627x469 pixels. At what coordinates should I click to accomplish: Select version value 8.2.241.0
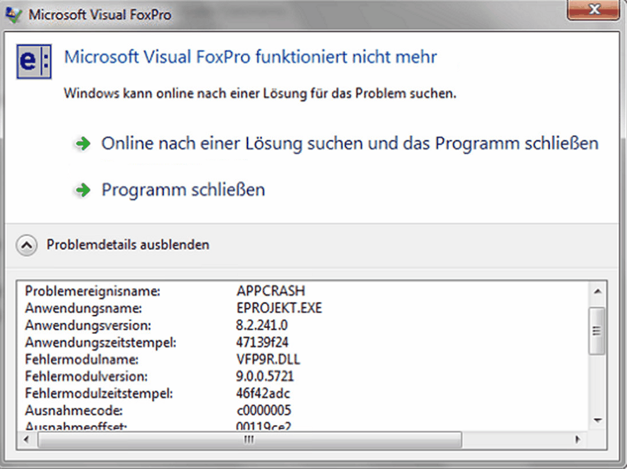coord(261,325)
